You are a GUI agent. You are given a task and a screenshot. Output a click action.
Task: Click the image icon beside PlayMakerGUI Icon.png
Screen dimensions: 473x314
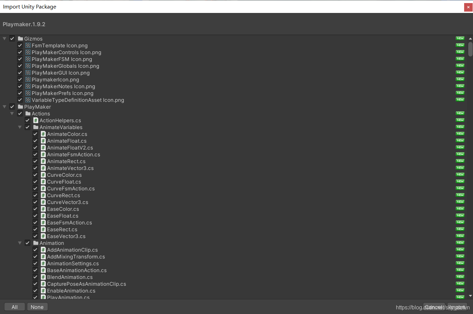(28, 73)
